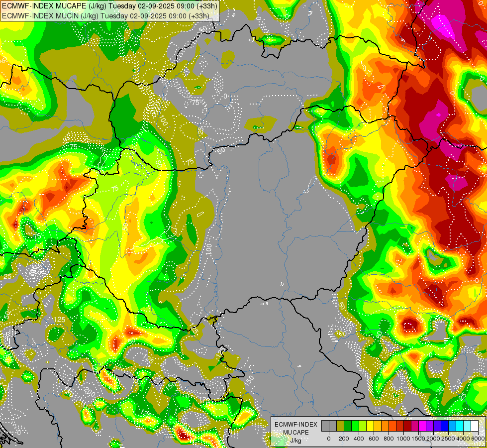Select the yellow legend swatch
Viewport: 487px width, 448px height.
click(370, 426)
